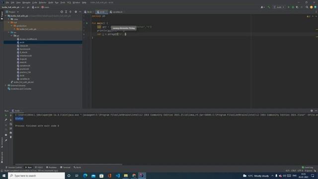The height and width of the screenshot is (179, 318).
Task: Clear the console output with the trash icon
Action: pyautogui.click(x=11, y=137)
